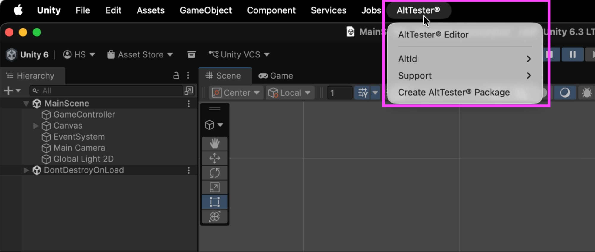Open the Jobs menu
This screenshot has width=595, height=252.
[371, 10]
